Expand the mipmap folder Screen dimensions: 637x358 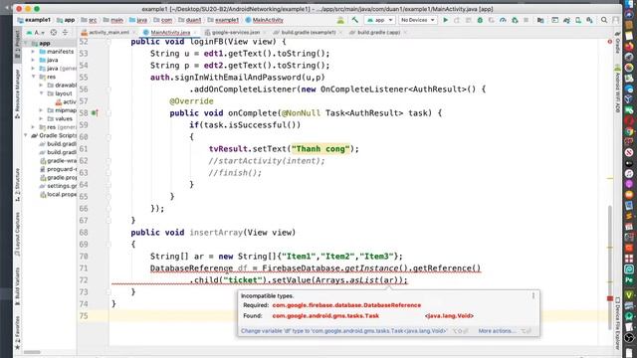click(41, 110)
